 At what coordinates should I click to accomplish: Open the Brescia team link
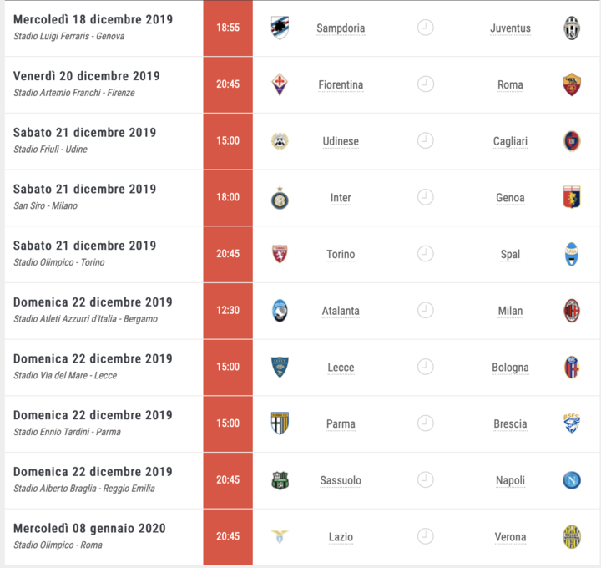pyautogui.click(x=510, y=423)
